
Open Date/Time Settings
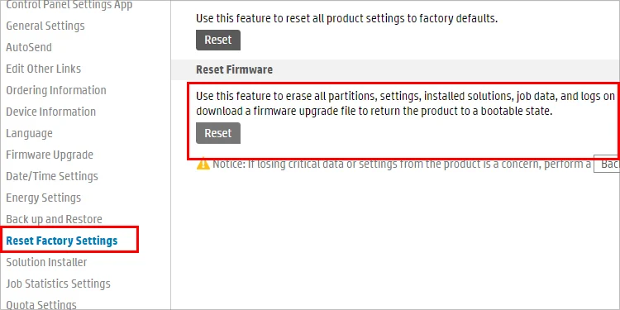[52, 176]
